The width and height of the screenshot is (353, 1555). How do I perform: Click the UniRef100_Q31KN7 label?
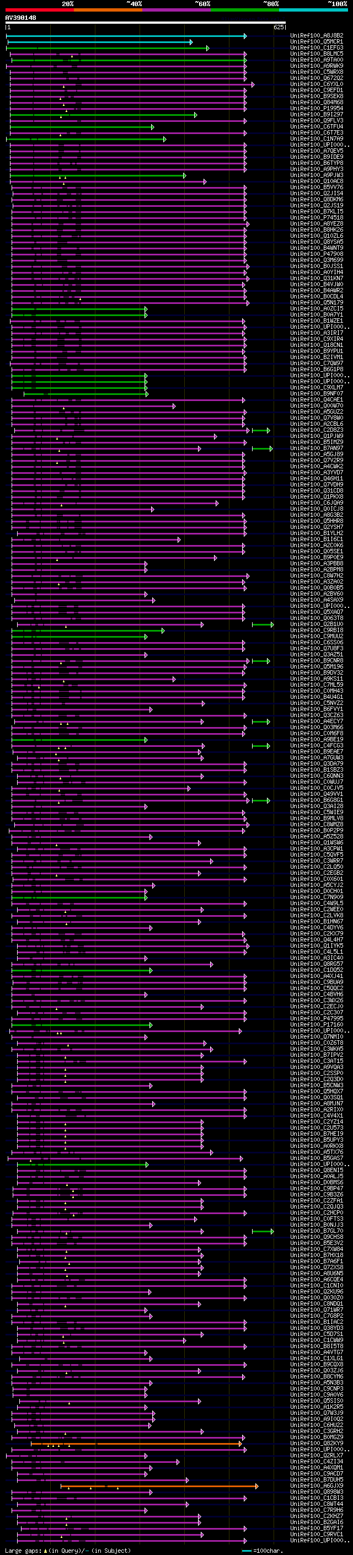317,278
